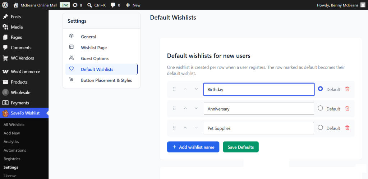Open Analytics submenu item
Screen dimensions: 368x179
11,142
